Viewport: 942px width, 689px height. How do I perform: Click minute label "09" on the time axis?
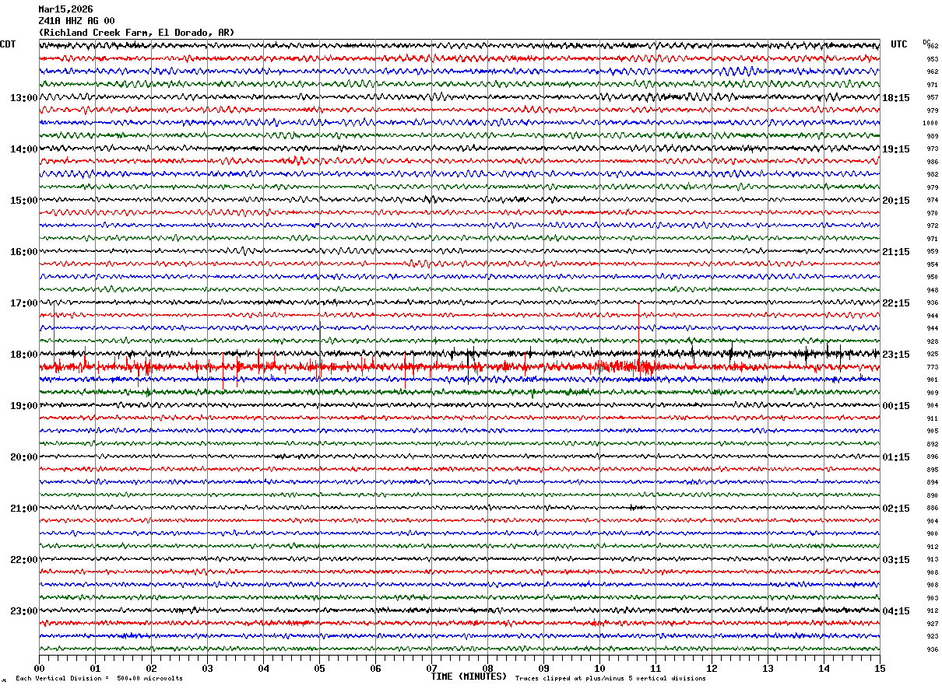click(x=543, y=669)
